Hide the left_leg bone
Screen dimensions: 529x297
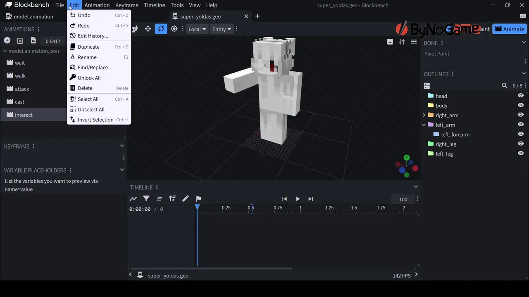(x=521, y=153)
